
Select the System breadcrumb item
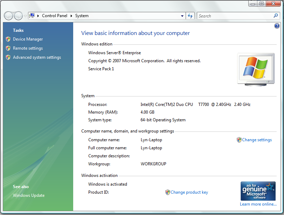(82, 16)
